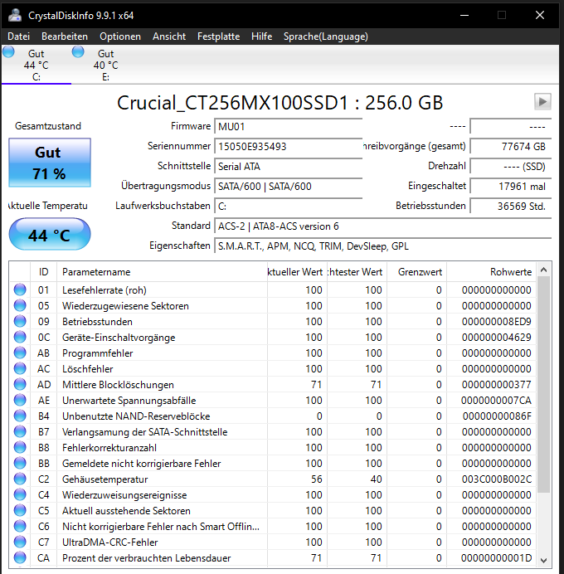Click the serial number field 15050E935493

point(288,147)
